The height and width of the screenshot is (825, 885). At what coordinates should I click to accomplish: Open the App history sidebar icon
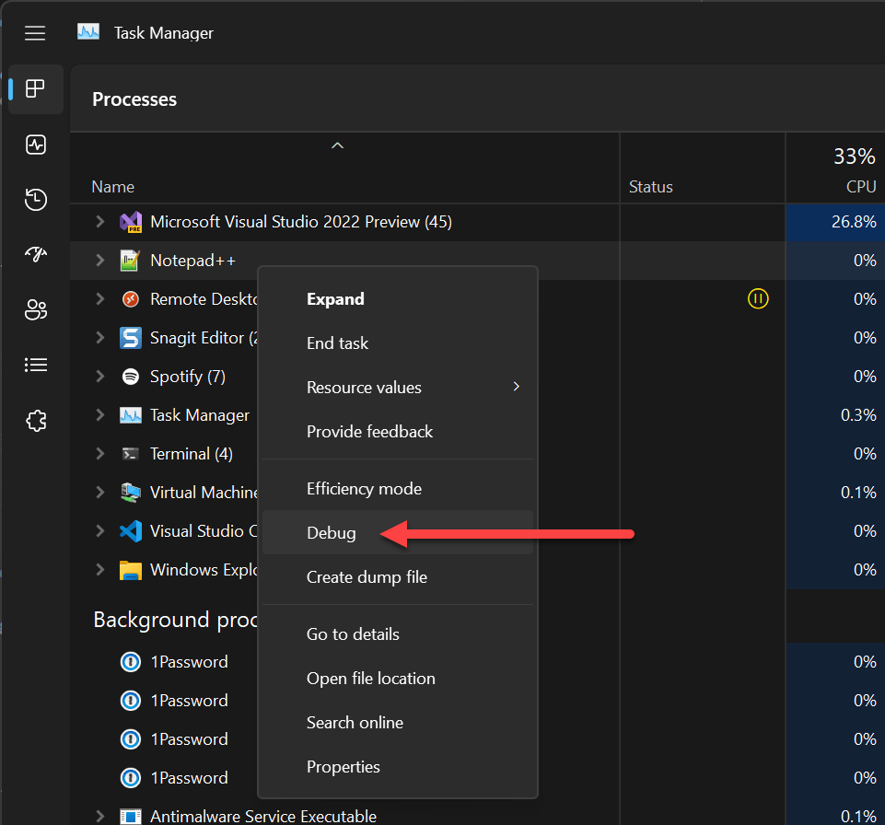point(36,200)
